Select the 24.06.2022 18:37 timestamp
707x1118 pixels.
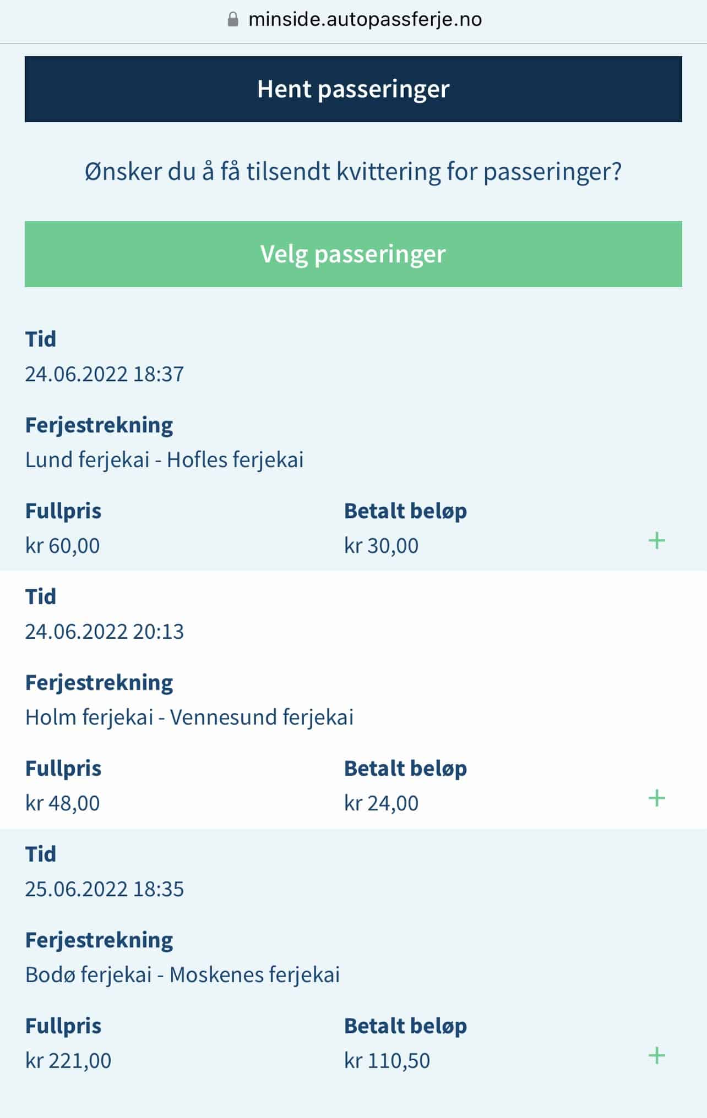[105, 374]
